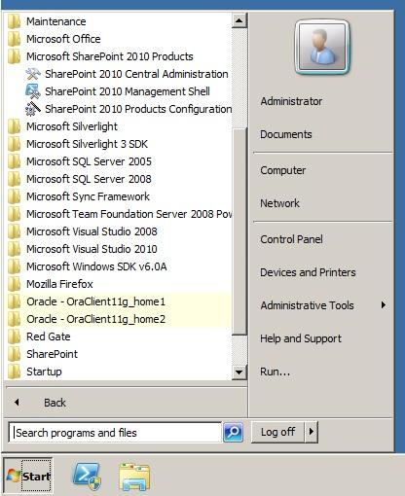Click the Log off button
The width and height of the screenshot is (405, 496).
click(278, 432)
